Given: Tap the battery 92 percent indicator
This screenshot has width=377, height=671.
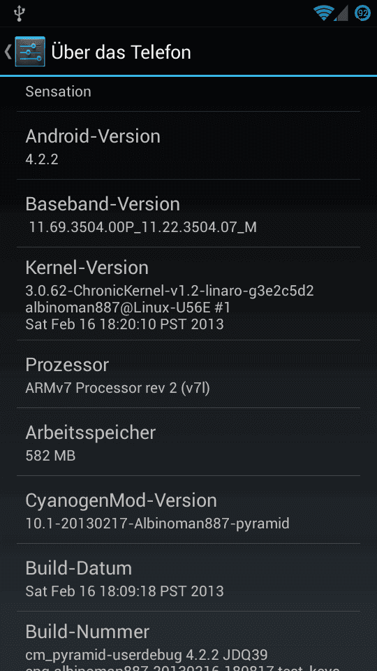Looking at the screenshot, I should 363,13.
